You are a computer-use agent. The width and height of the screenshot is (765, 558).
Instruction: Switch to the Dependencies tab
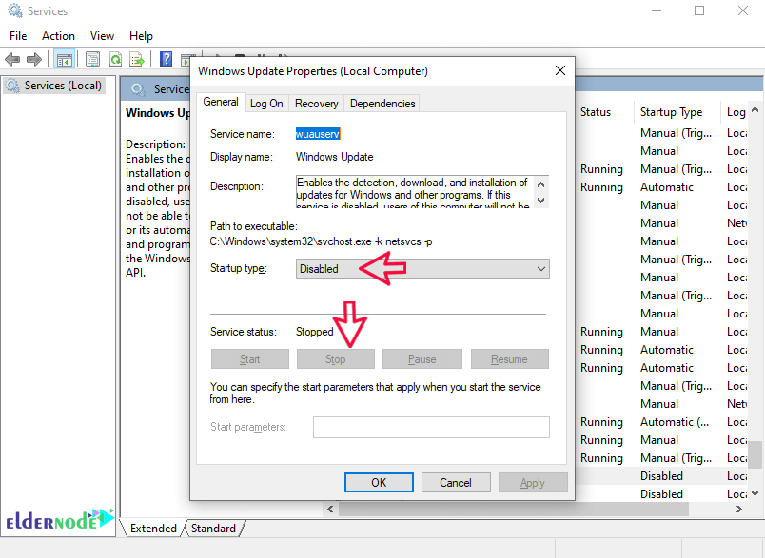pos(382,104)
